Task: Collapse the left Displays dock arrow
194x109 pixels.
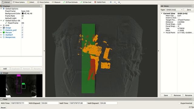Action: point(44,51)
